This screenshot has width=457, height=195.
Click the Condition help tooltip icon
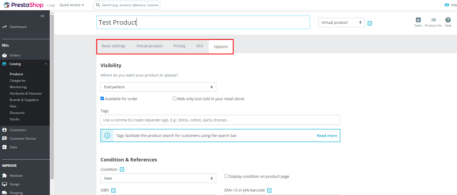(122, 169)
